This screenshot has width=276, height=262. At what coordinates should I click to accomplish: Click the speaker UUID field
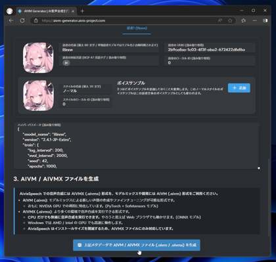pos(210,48)
